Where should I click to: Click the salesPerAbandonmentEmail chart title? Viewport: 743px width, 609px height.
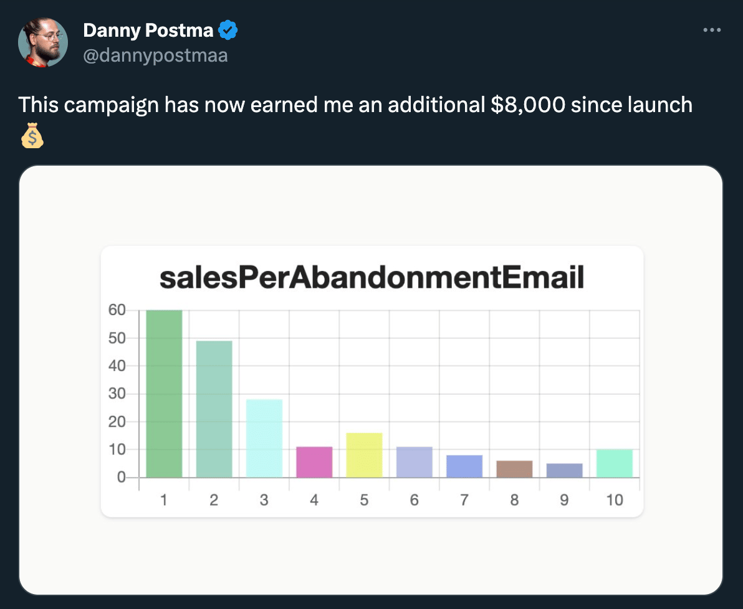[x=372, y=278]
